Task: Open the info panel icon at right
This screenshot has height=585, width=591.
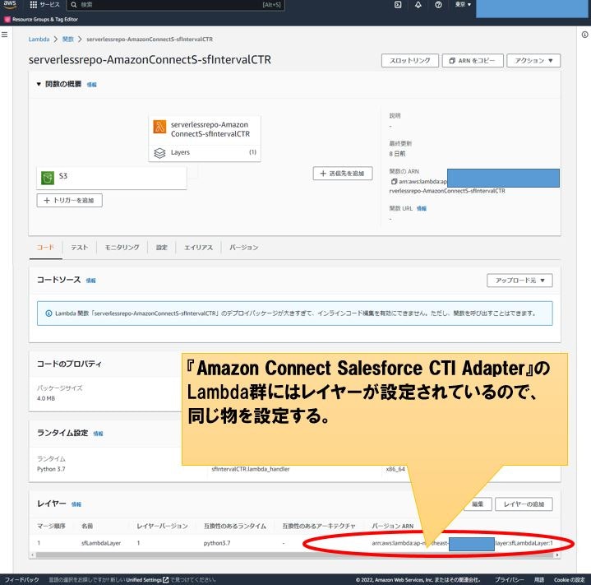Action: pyautogui.click(x=584, y=35)
